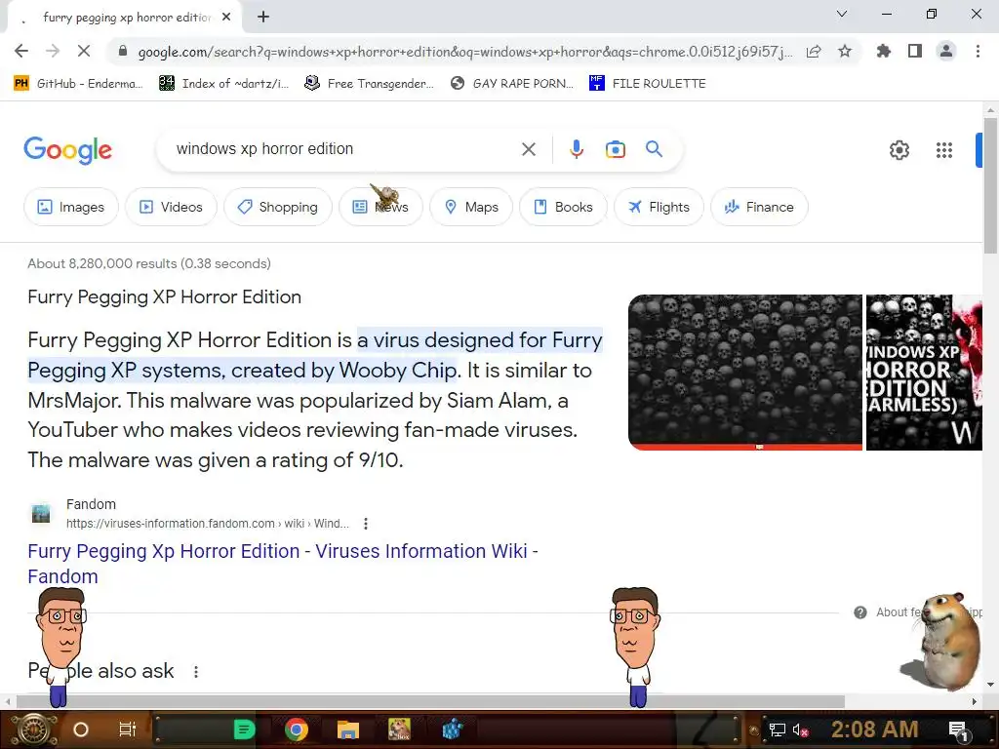The height and width of the screenshot is (749, 999).
Task: Bookmark this page with the star icon
Action: pos(845,51)
